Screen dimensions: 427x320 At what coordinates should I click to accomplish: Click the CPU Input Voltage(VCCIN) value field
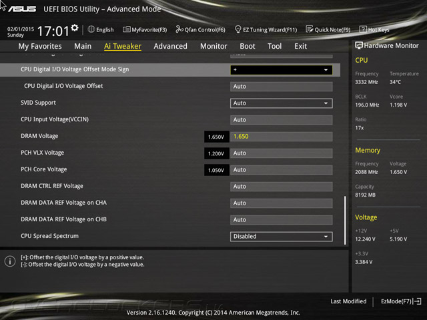(282, 120)
